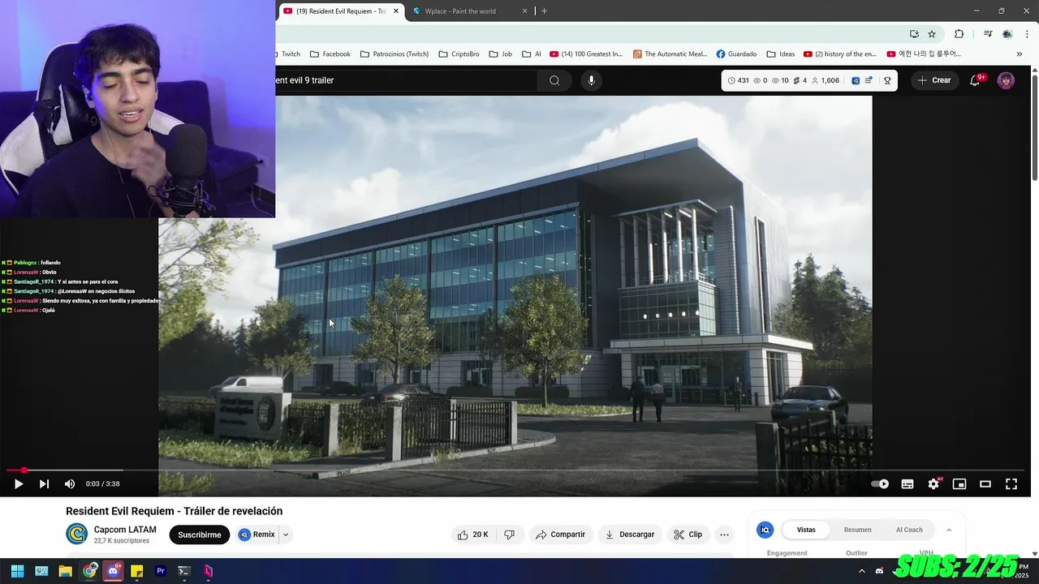Open the Chrome extensions puzzle icon

(x=959, y=34)
